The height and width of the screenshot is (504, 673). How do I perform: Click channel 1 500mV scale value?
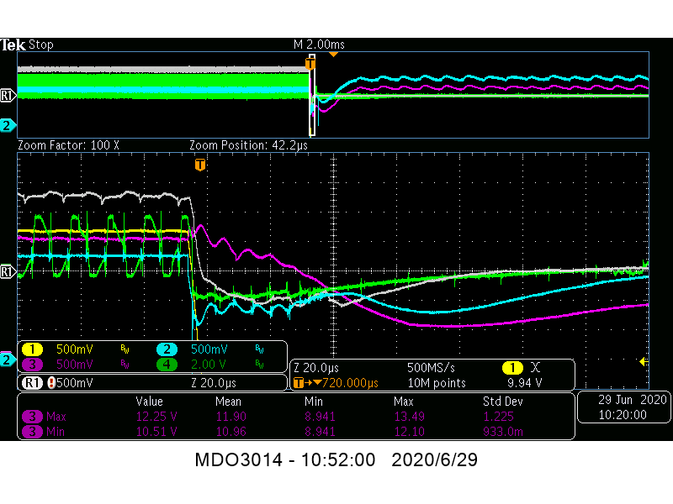(74, 349)
